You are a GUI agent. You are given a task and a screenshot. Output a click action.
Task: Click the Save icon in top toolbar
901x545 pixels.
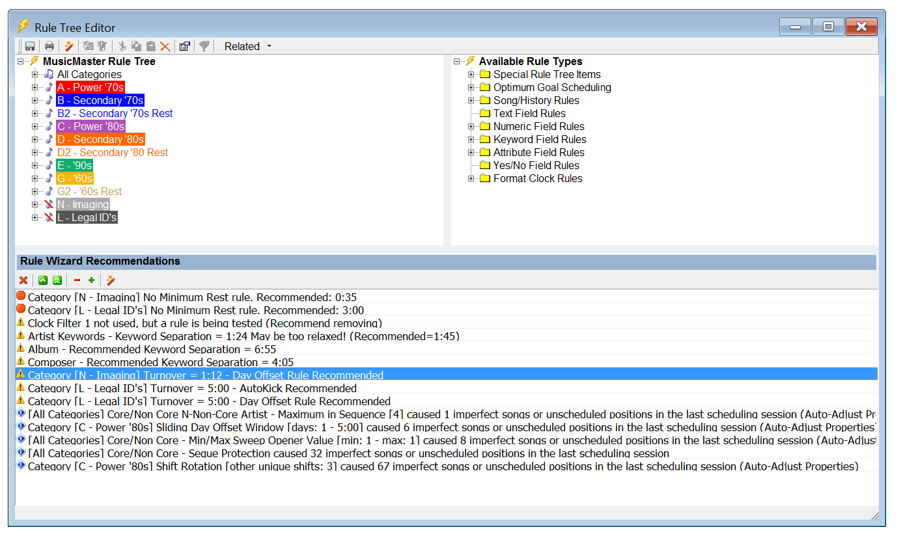30,46
